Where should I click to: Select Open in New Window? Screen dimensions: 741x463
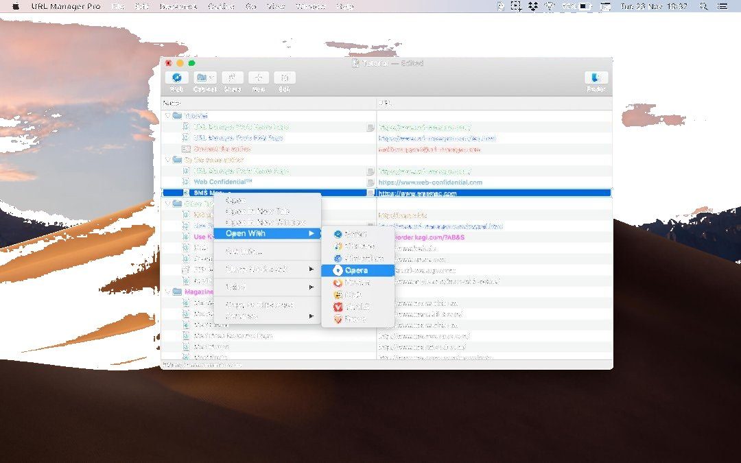268,222
